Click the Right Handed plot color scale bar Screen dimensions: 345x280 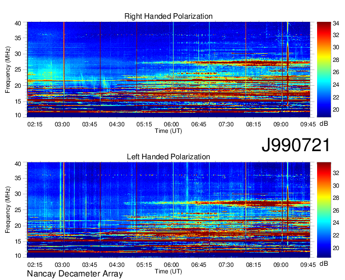click(324, 69)
